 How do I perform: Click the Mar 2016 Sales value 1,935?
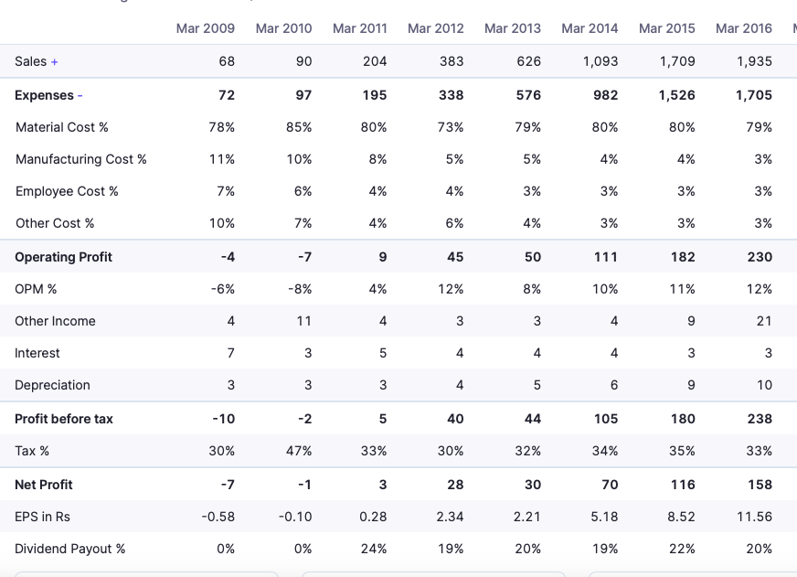click(x=754, y=61)
